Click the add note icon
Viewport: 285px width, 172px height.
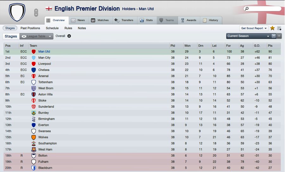279,28
